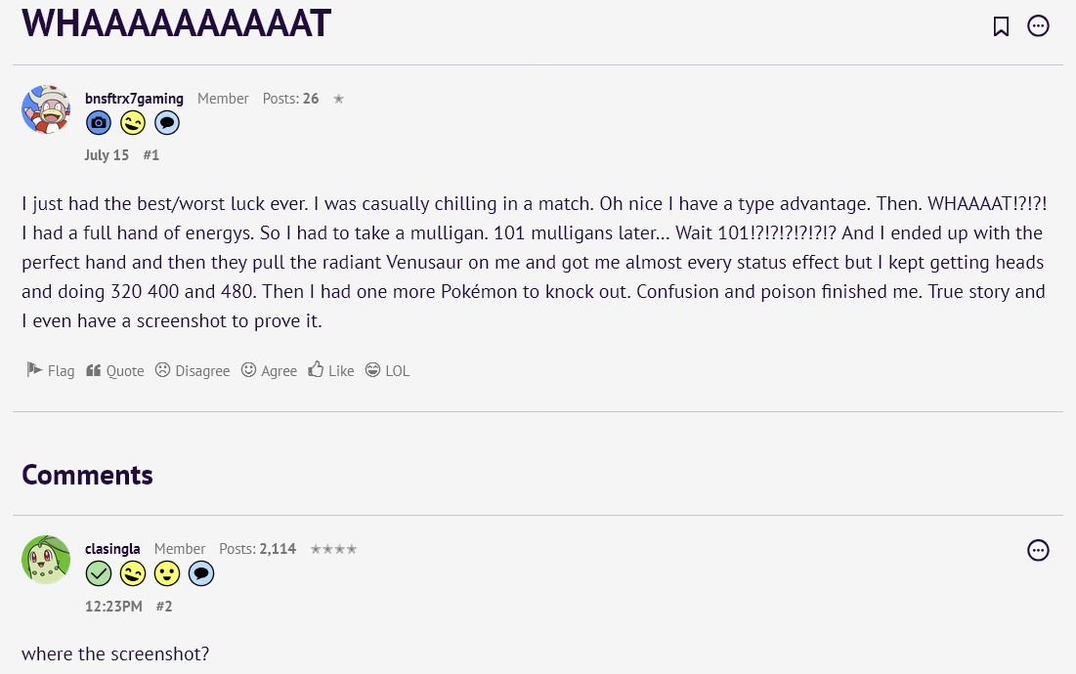Click the bnsftrx7gaming username link

tap(134, 99)
